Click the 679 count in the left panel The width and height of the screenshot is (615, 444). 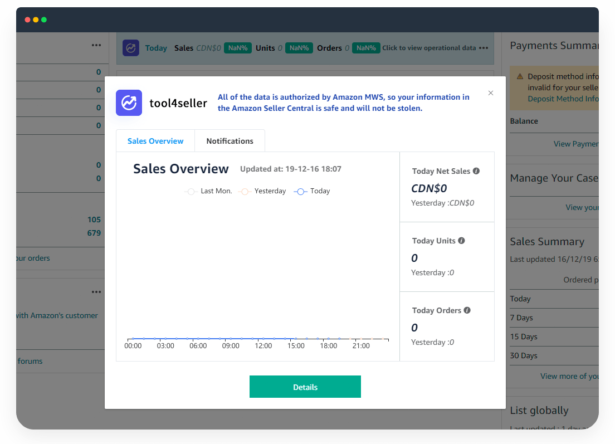(x=94, y=233)
